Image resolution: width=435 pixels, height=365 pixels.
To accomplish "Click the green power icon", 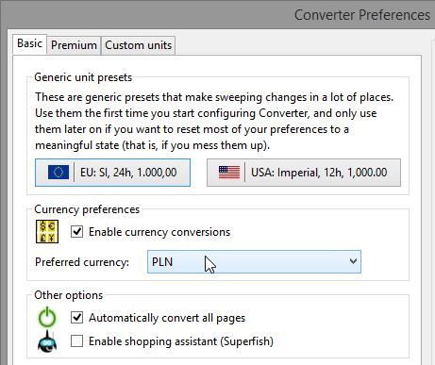I will pyautogui.click(x=47, y=317).
